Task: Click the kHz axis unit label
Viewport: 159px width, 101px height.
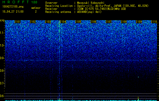Action: click(2, 20)
